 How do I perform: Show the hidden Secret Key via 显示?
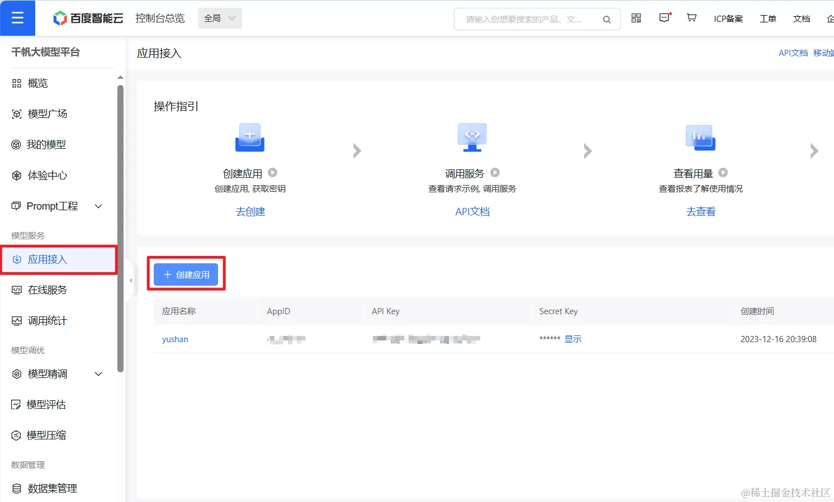point(573,339)
